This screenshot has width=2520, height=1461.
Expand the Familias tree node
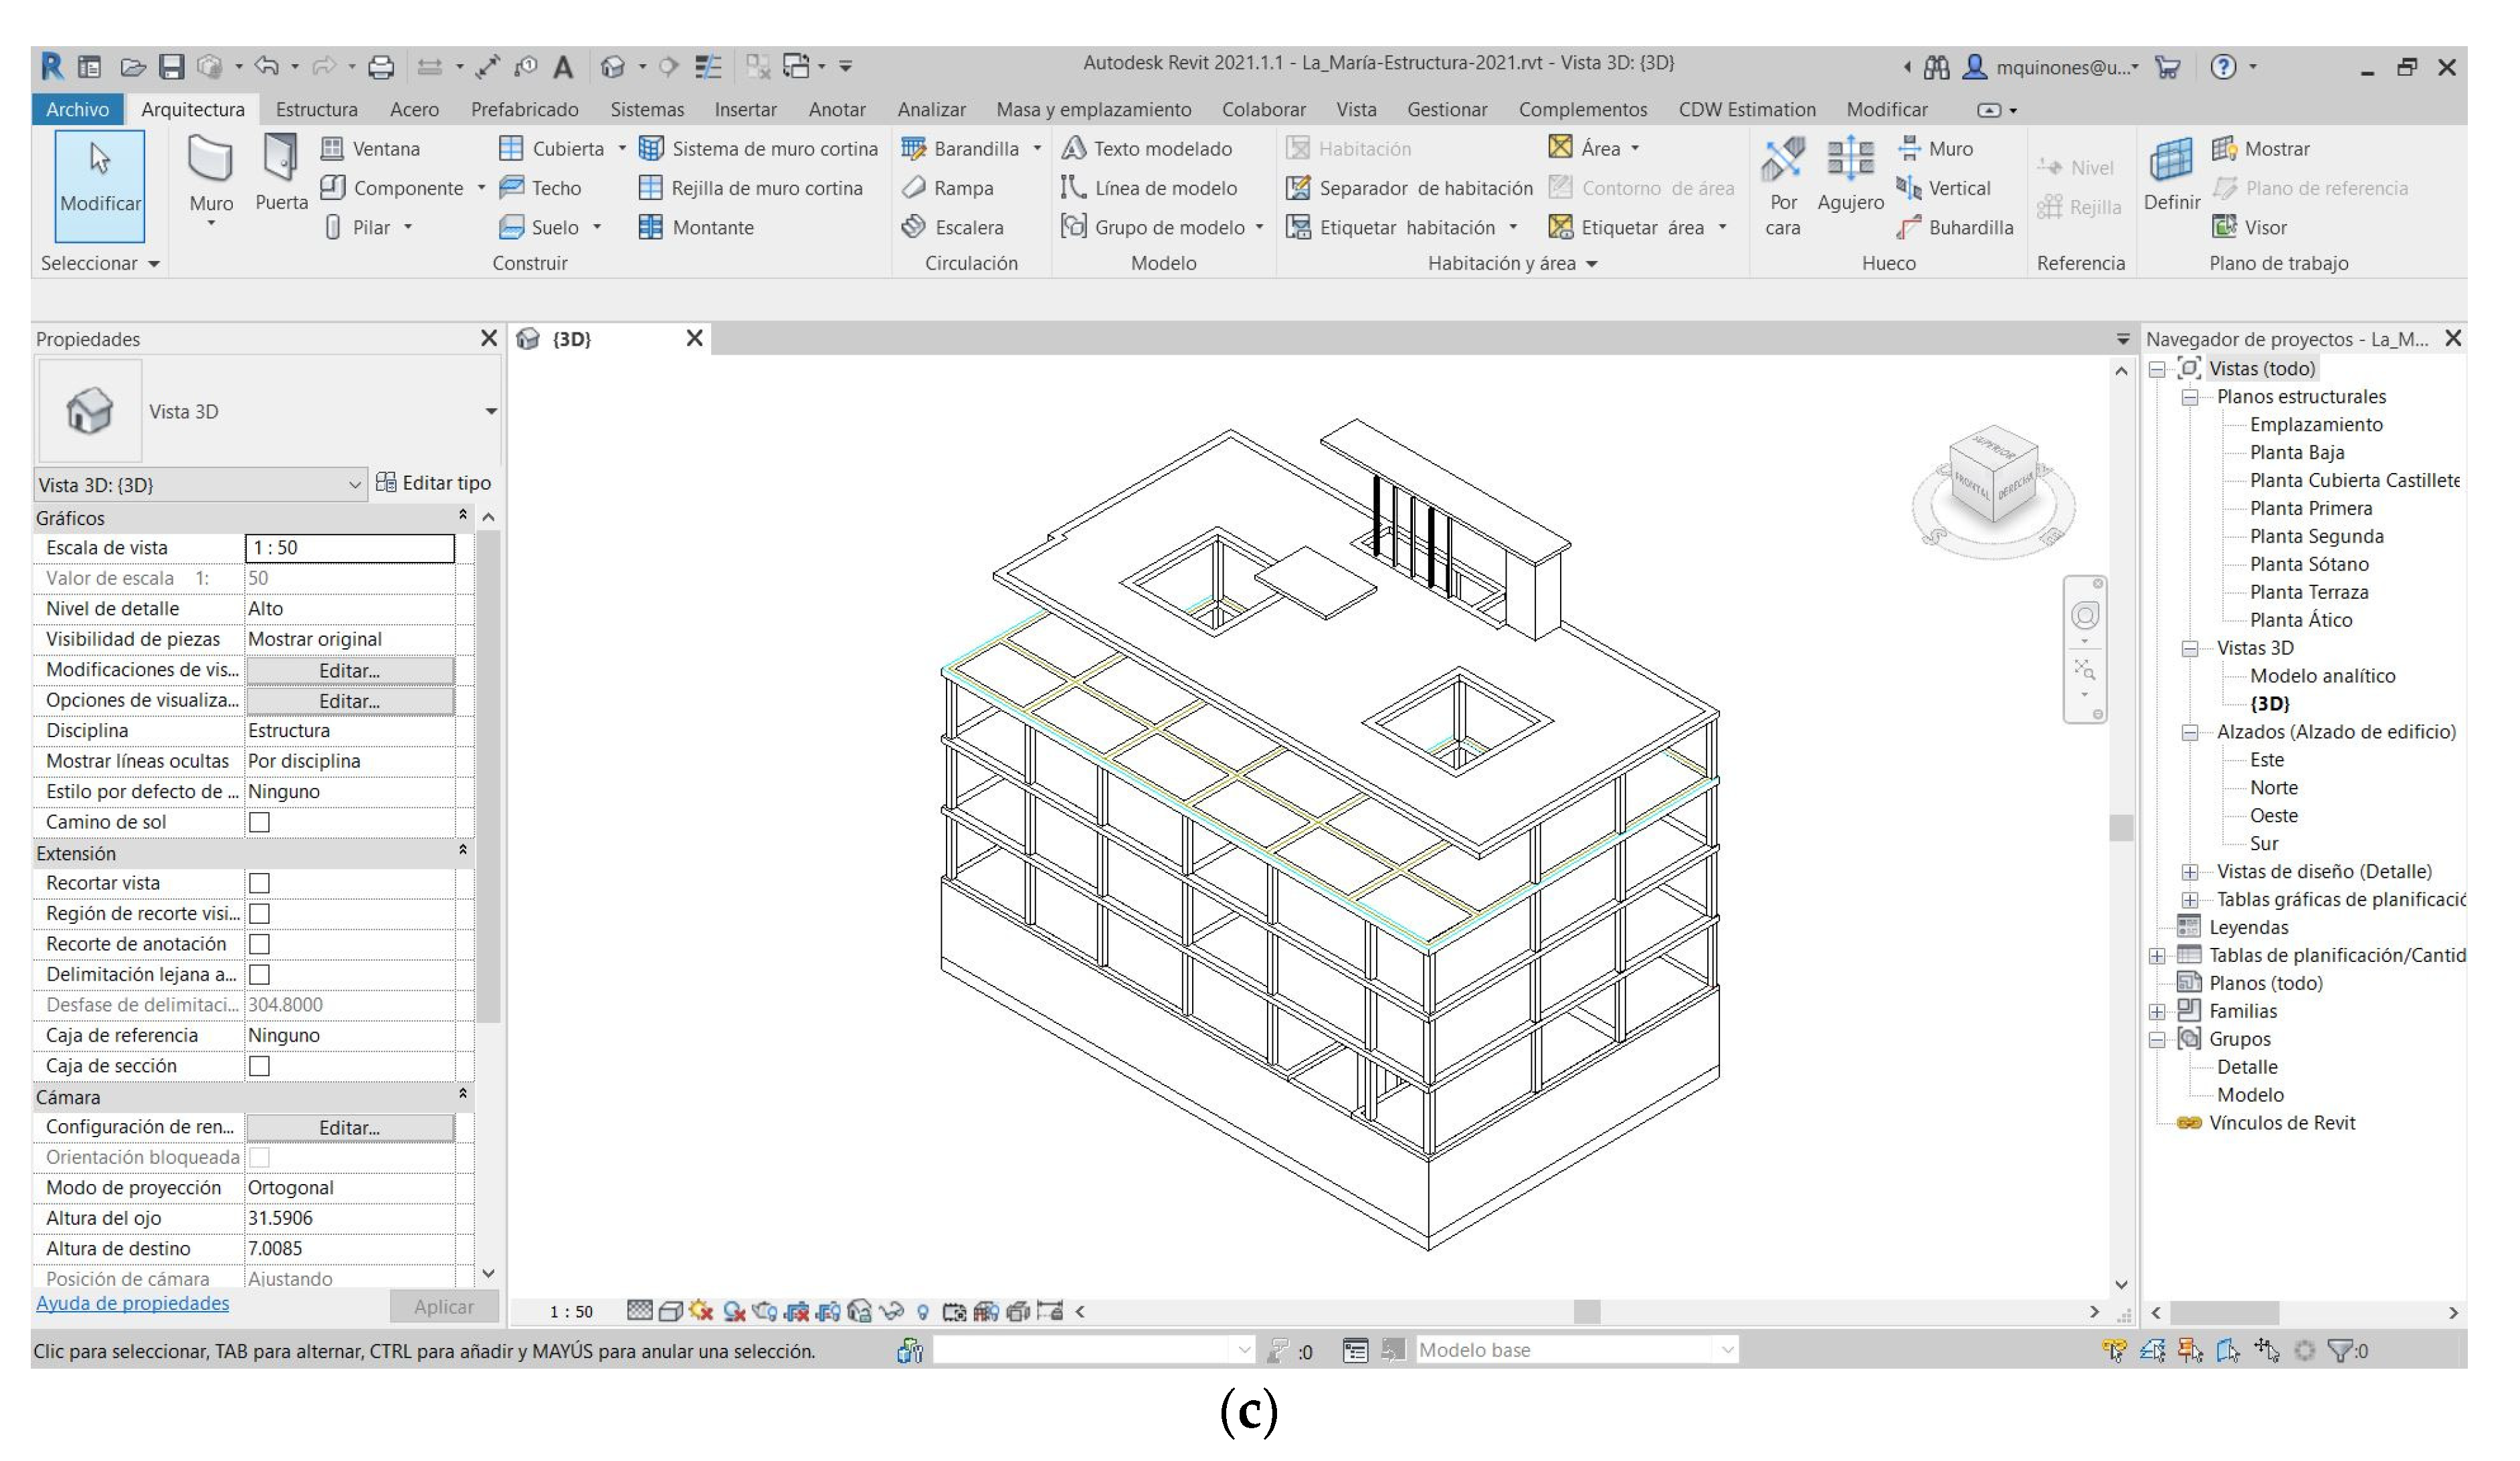(x=2157, y=1013)
